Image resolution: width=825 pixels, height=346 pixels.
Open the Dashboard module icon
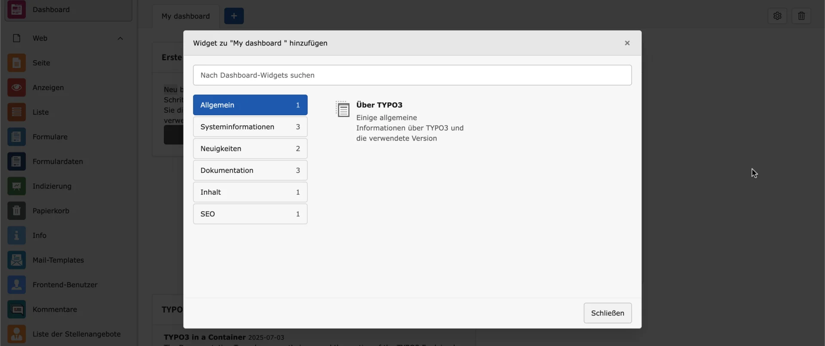pyautogui.click(x=16, y=9)
